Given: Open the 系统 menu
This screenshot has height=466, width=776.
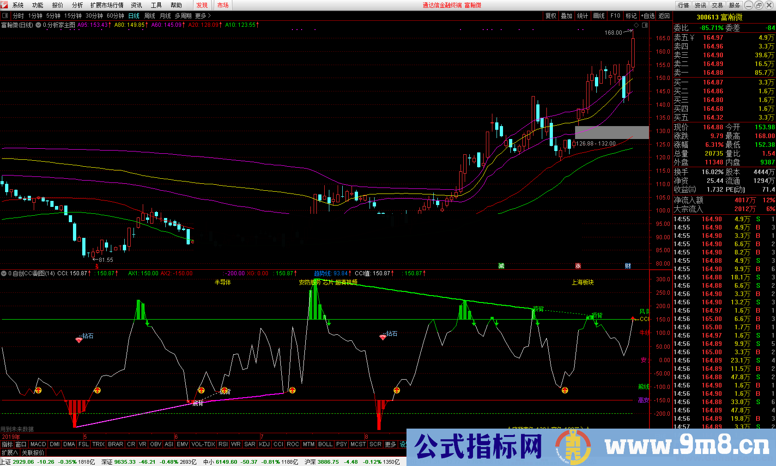Looking at the screenshot, I should tap(18, 5).
